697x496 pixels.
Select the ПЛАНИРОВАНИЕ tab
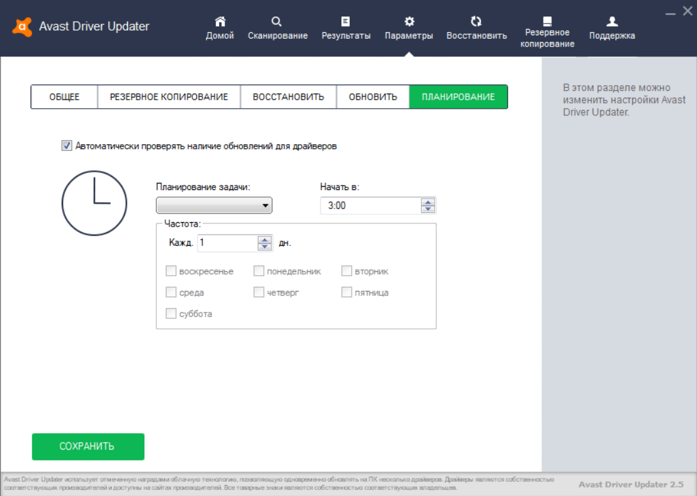458,97
